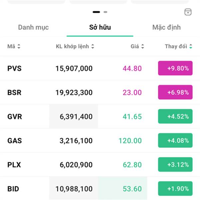Sort by Giá column arrows
Screen dimensions: 200x200
[143, 47]
